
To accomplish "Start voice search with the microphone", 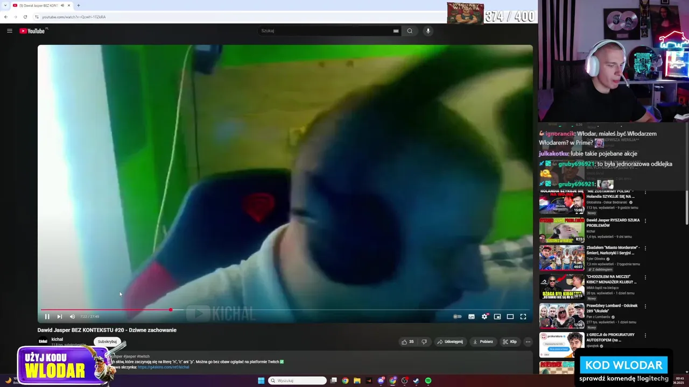I will (x=428, y=31).
